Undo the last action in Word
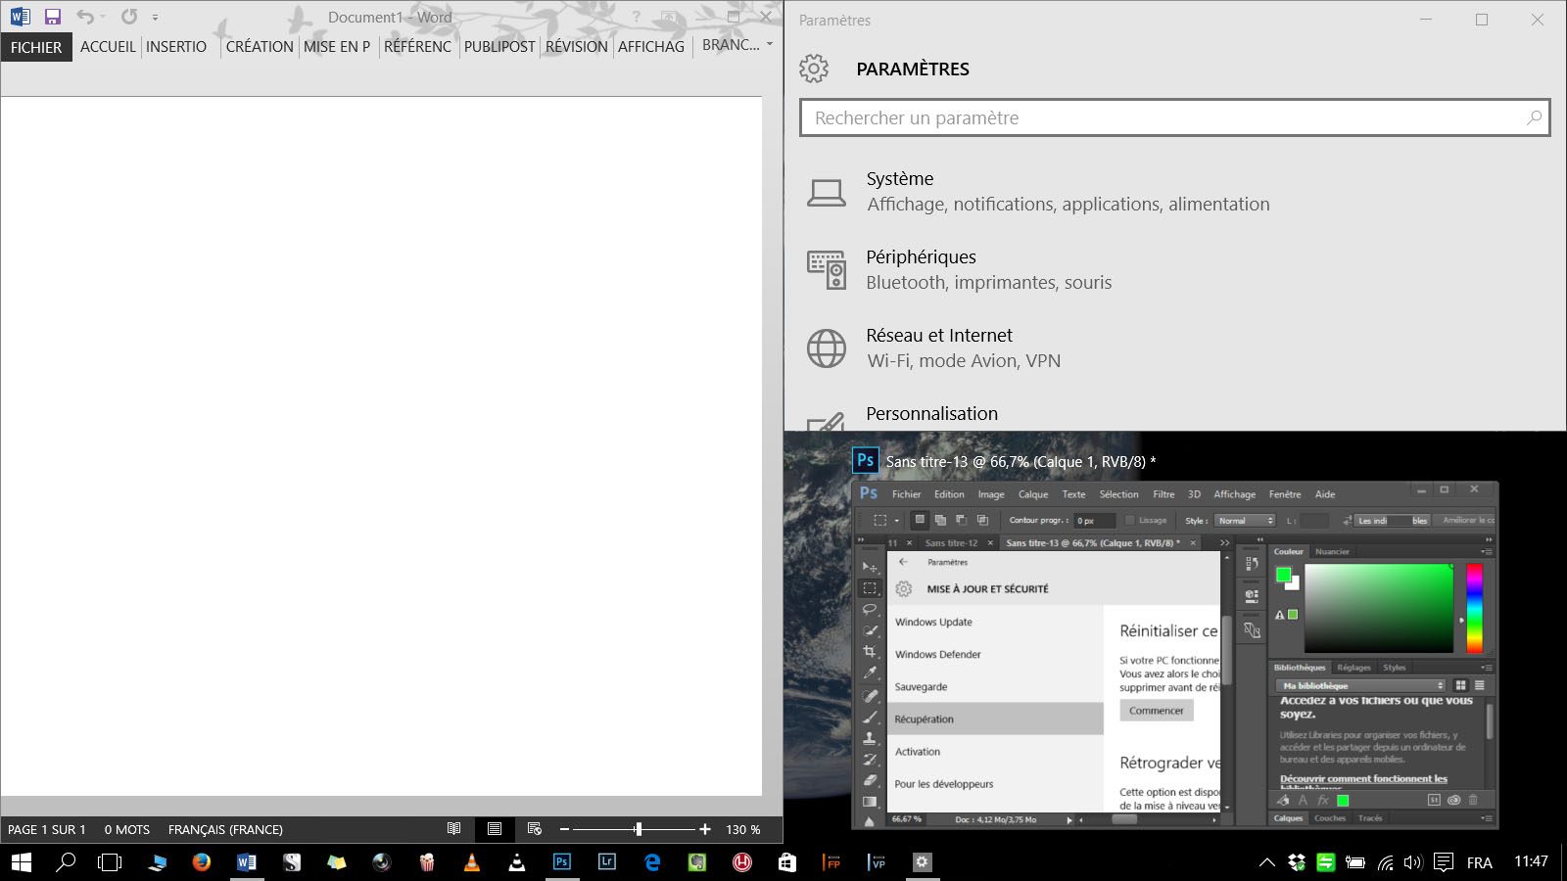1567x881 pixels. (85, 17)
